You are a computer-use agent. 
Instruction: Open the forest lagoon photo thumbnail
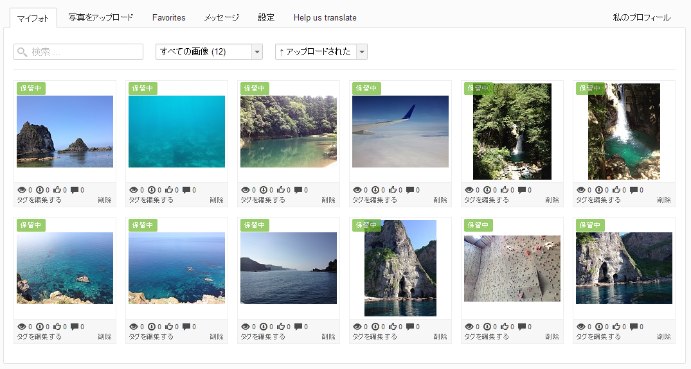pyautogui.click(x=289, y=132)
